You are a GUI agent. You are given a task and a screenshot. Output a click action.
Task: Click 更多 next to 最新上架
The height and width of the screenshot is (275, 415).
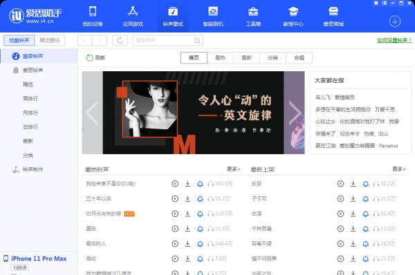coord(398,169)
